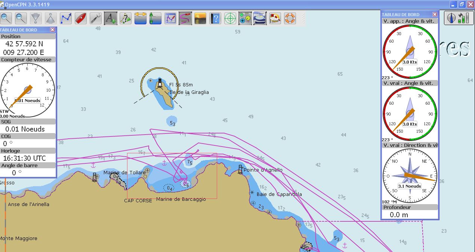Toggle the magenta track recording icon
Screen dimensions: 475x252
(x=185, y=18)
